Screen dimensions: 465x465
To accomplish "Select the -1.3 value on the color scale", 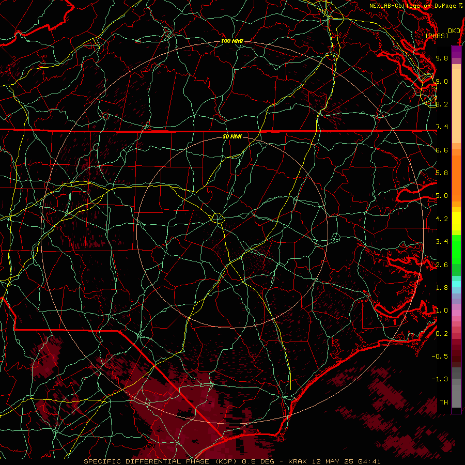I will [440, 379].
